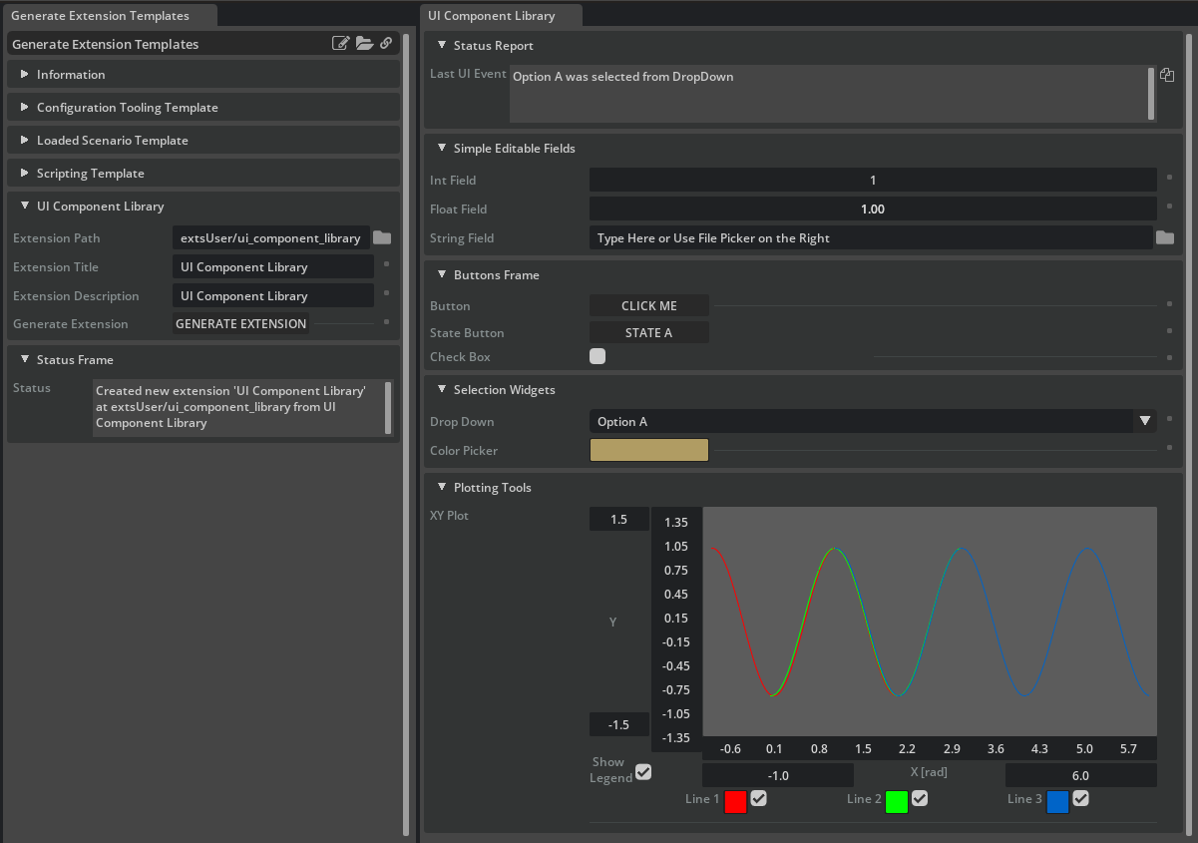Click the Extension Title input field
This screenshot has height=843, width=1198.
272,267
